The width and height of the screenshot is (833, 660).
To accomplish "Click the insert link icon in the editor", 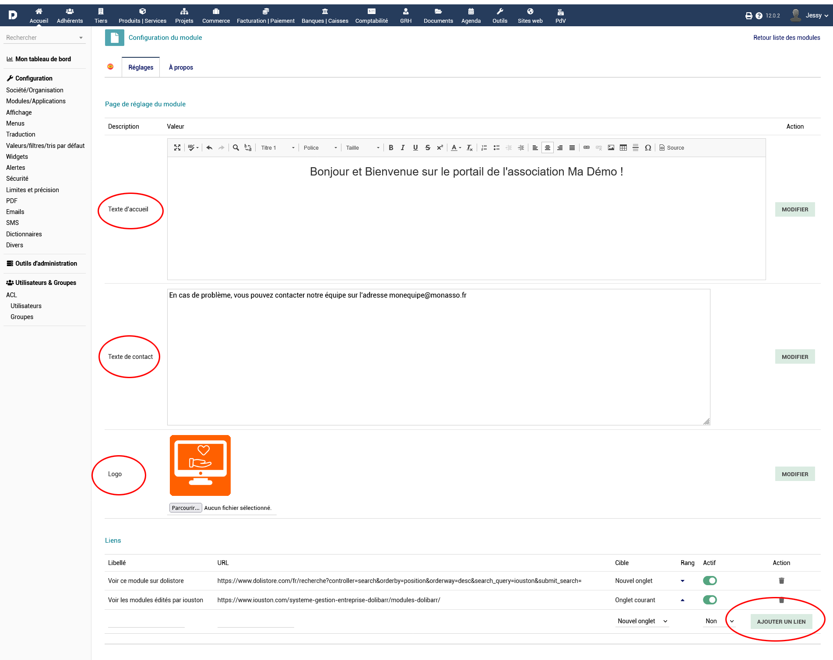I will [587, 148].
